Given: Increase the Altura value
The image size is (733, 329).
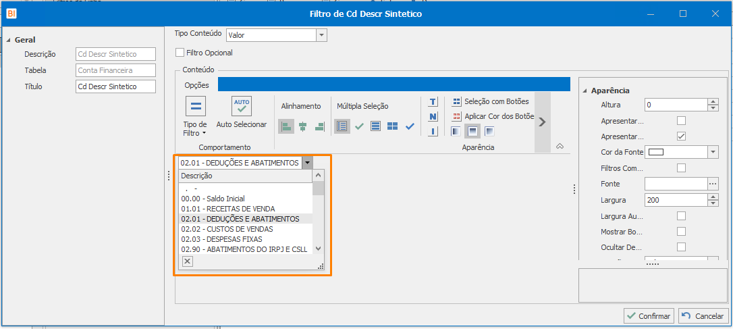Looking at the screenshot, I should [713, 102].
